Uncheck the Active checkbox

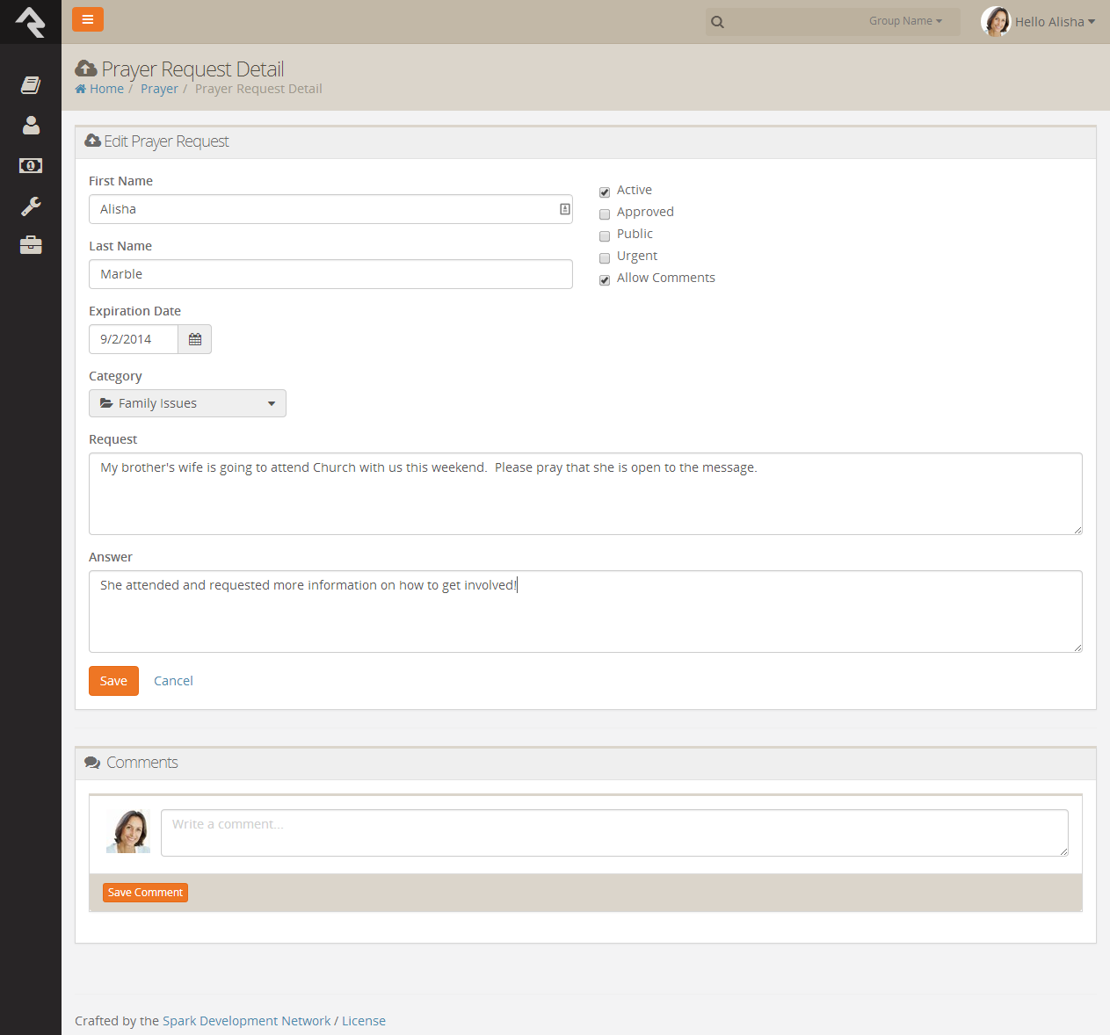tap(605, 192)
